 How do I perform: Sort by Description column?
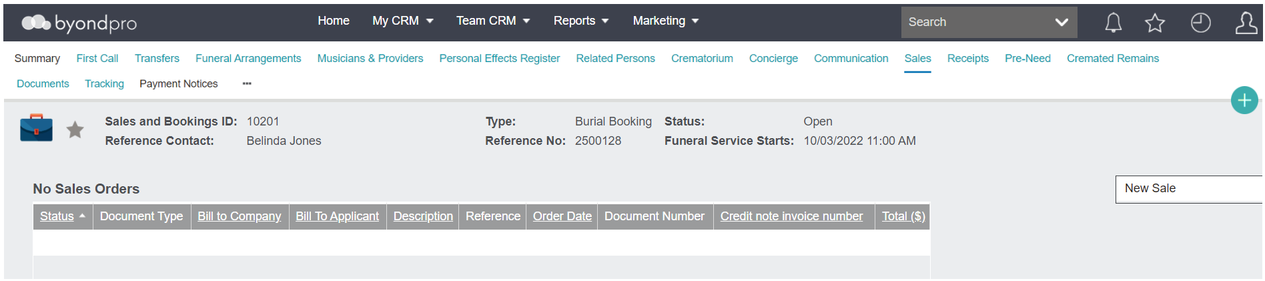pos(423,216)
